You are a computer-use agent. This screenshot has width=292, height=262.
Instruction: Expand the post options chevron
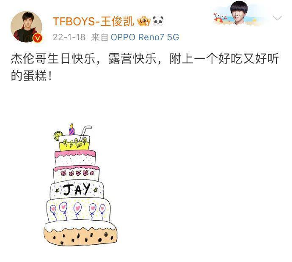(277, 18)
